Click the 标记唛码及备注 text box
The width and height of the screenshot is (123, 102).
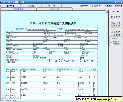pos(52,63)
